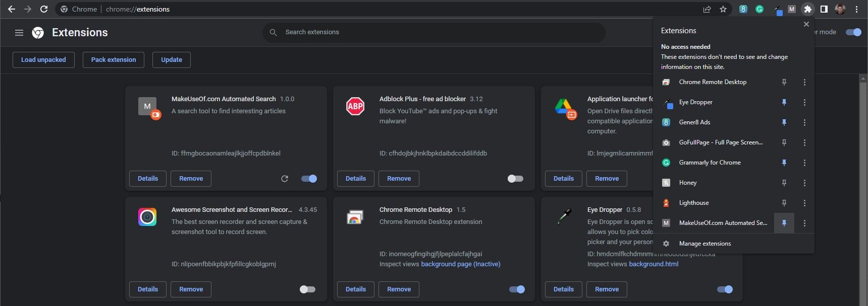Select Lighthouse in the Extensions popup
The height and width of the screenshot is (306, 868).
point(714,203)
